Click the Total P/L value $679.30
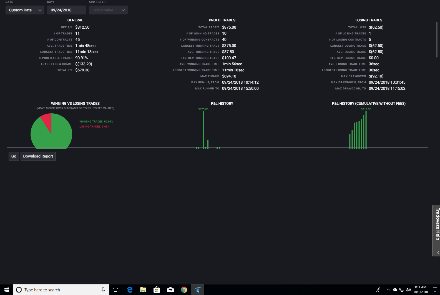The height and width of the screenshot is (295, 440). (x=82, y=70)
